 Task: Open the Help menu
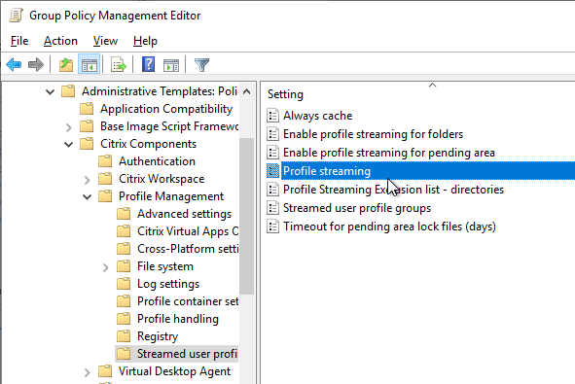145,41
